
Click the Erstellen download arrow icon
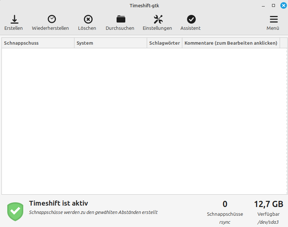pos(14,19)
